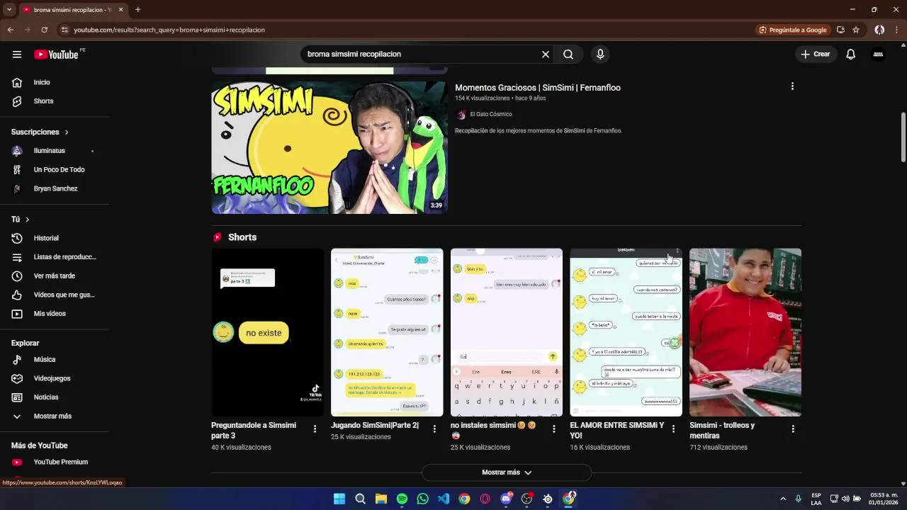This screenshot has width=907, height=510.
Task: Open a new browser tab
Action: click(x=137, y=10)
